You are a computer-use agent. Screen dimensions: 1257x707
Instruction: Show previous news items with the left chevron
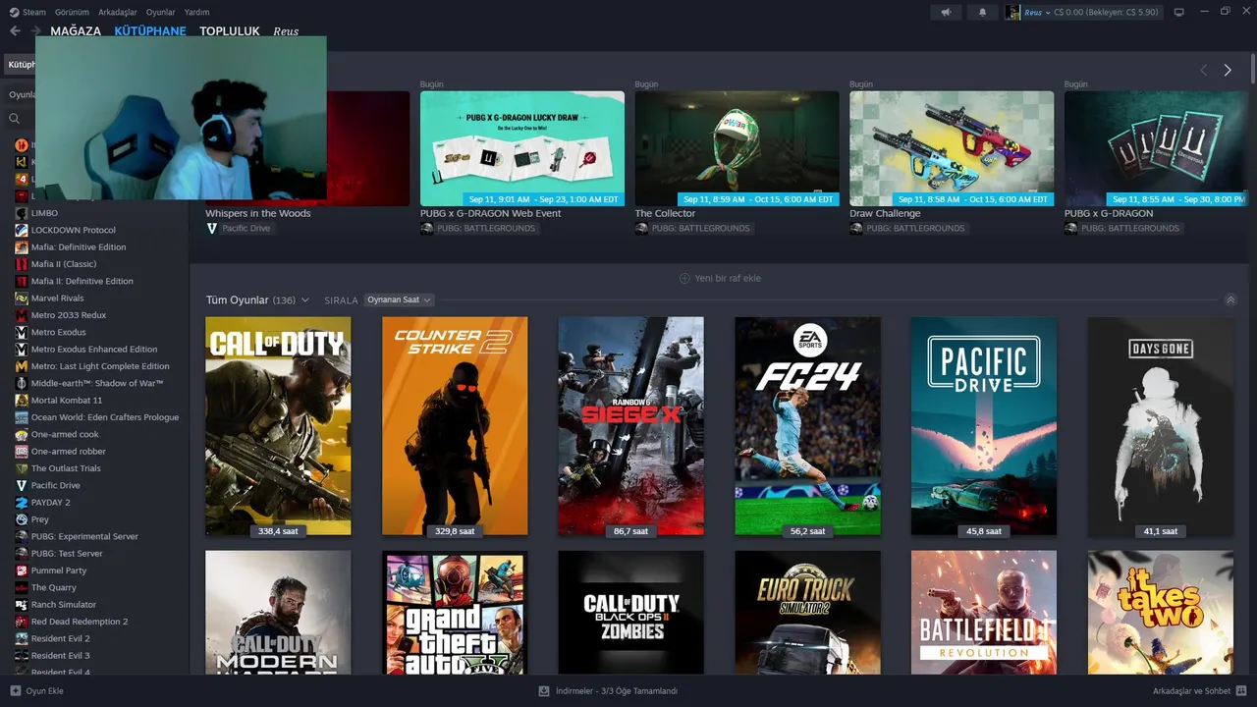pyautogui.click(x=1203, y=70)
